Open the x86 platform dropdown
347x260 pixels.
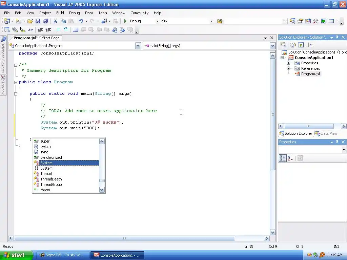(211, 21)
